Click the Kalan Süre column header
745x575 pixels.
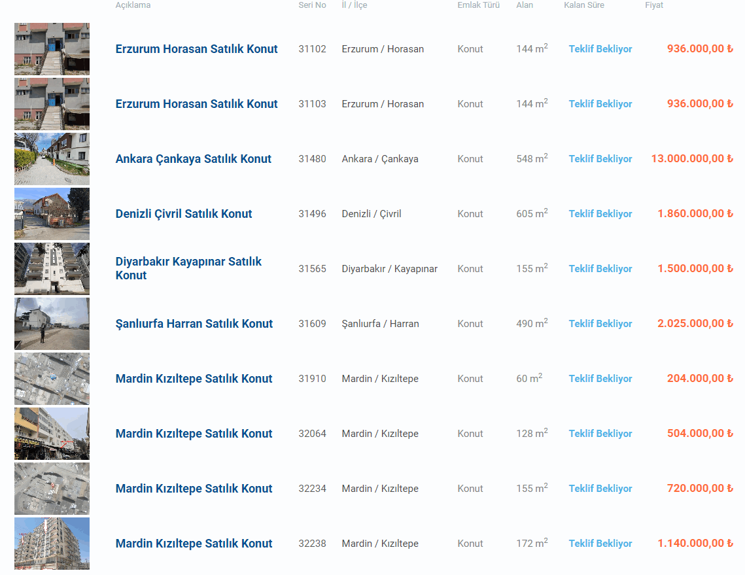[584, 5]
